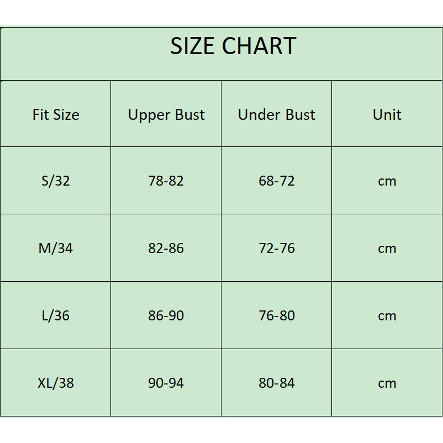
Task: Select the 78-82 upper bust cell
Action: click(x=166, y=181)
